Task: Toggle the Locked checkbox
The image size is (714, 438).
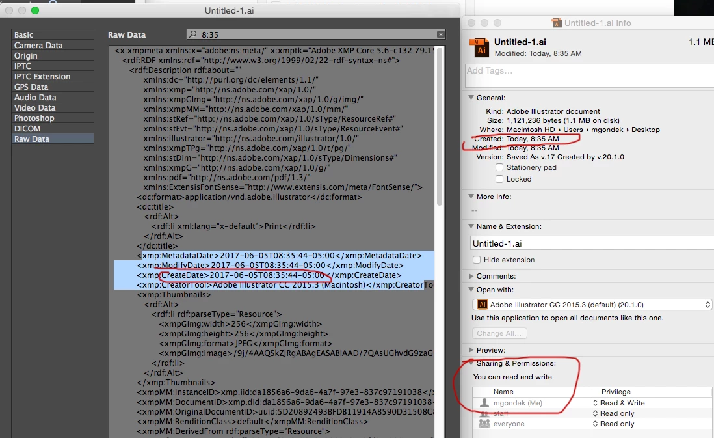Action: (x=499, y=179)
